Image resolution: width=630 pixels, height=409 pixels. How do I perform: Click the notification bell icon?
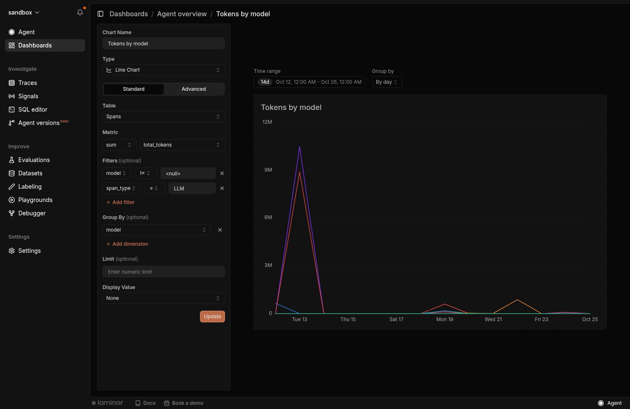click(80, 12)
